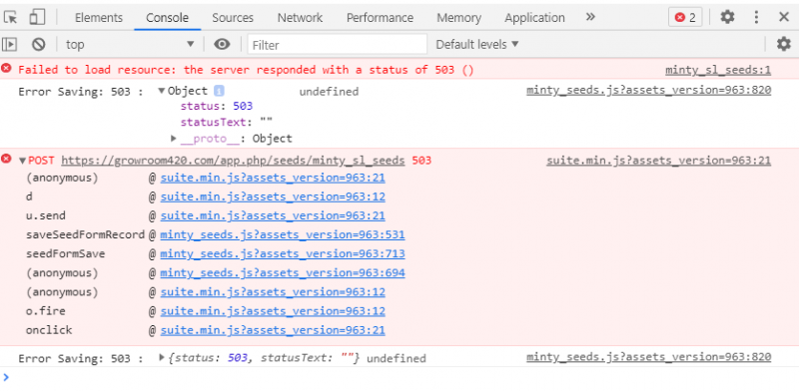Open the minty_seeds.js:531 source link for saveSeedFormRecord
799x391 pixels.
coord(283,235)
